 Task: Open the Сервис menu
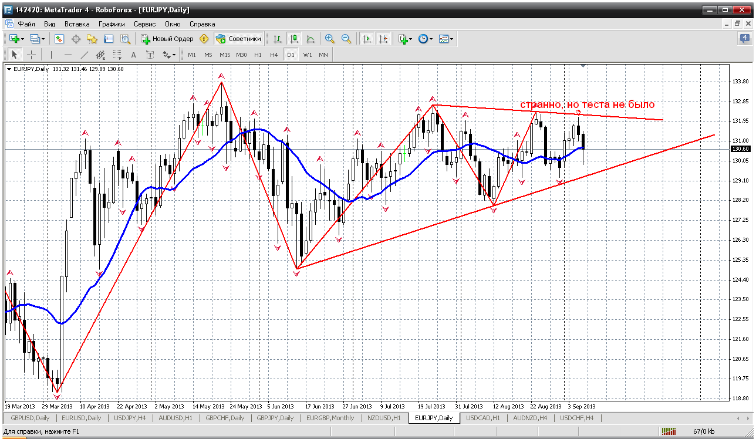tap(144, 24)
